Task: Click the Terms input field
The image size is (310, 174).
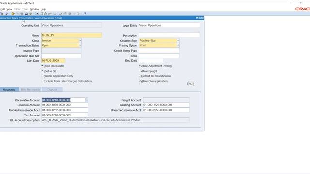Action: coord(159,56)
